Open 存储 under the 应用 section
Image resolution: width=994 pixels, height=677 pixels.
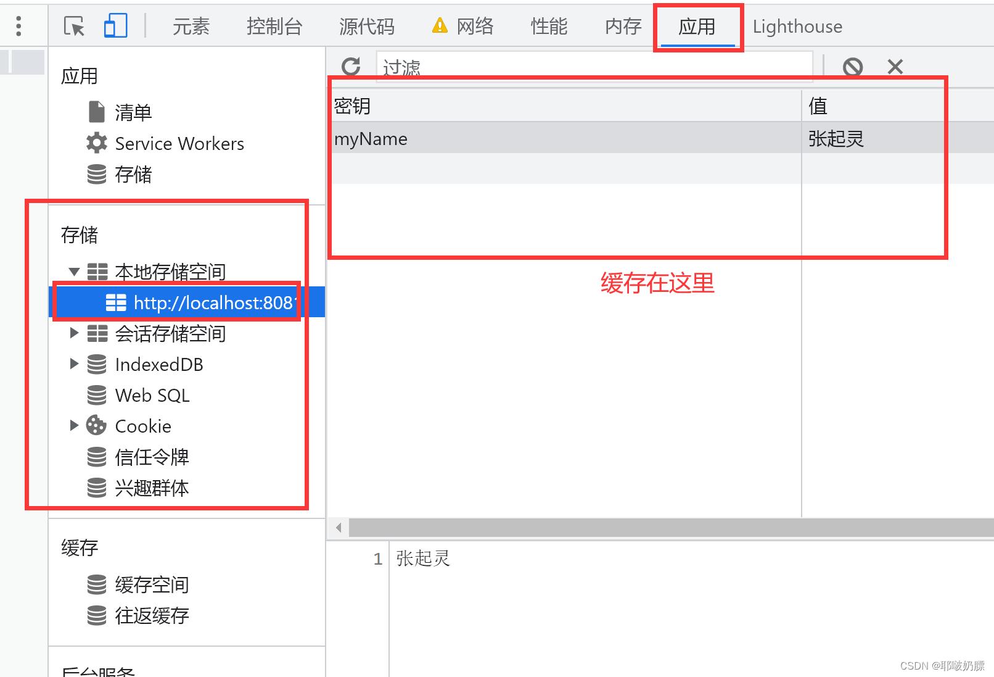[133, 175]
